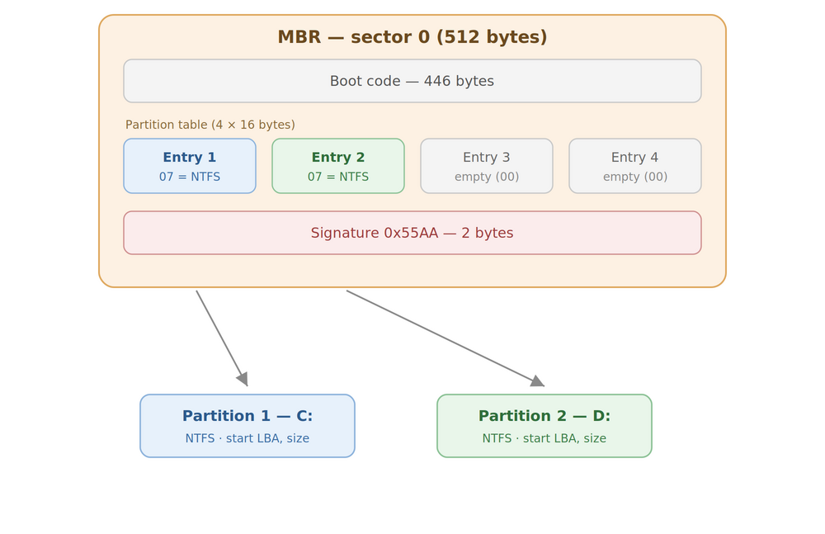This screenshot has width=825, height=534.
Task: Click 'NTFS · start LBA, size' under Partition 2
Action: coord(544,438)
